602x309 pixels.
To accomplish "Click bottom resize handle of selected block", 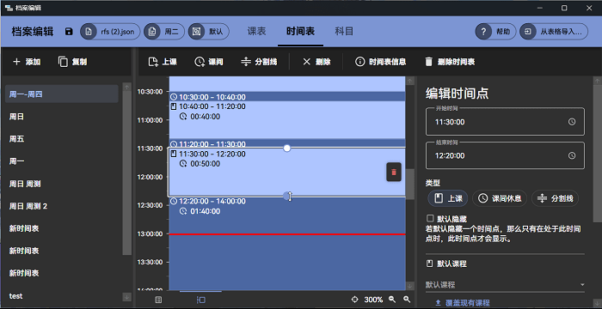I will point(286,196).
